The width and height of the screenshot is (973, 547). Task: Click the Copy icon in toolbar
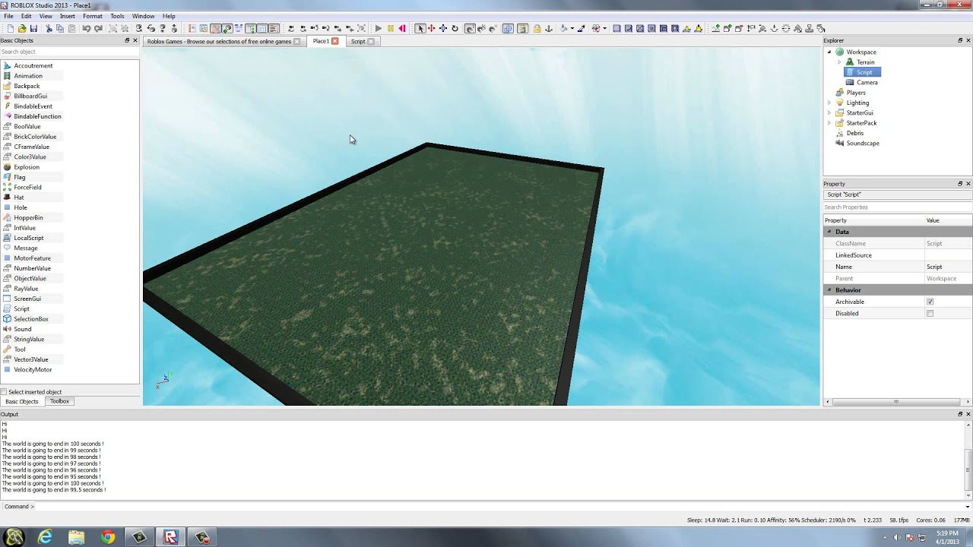tap(60, 28)
